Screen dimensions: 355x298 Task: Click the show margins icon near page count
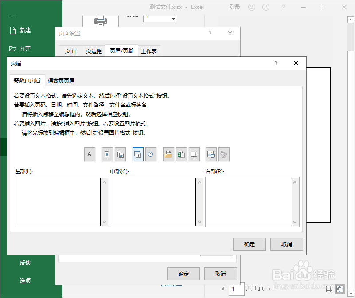[x=329, y=289]
